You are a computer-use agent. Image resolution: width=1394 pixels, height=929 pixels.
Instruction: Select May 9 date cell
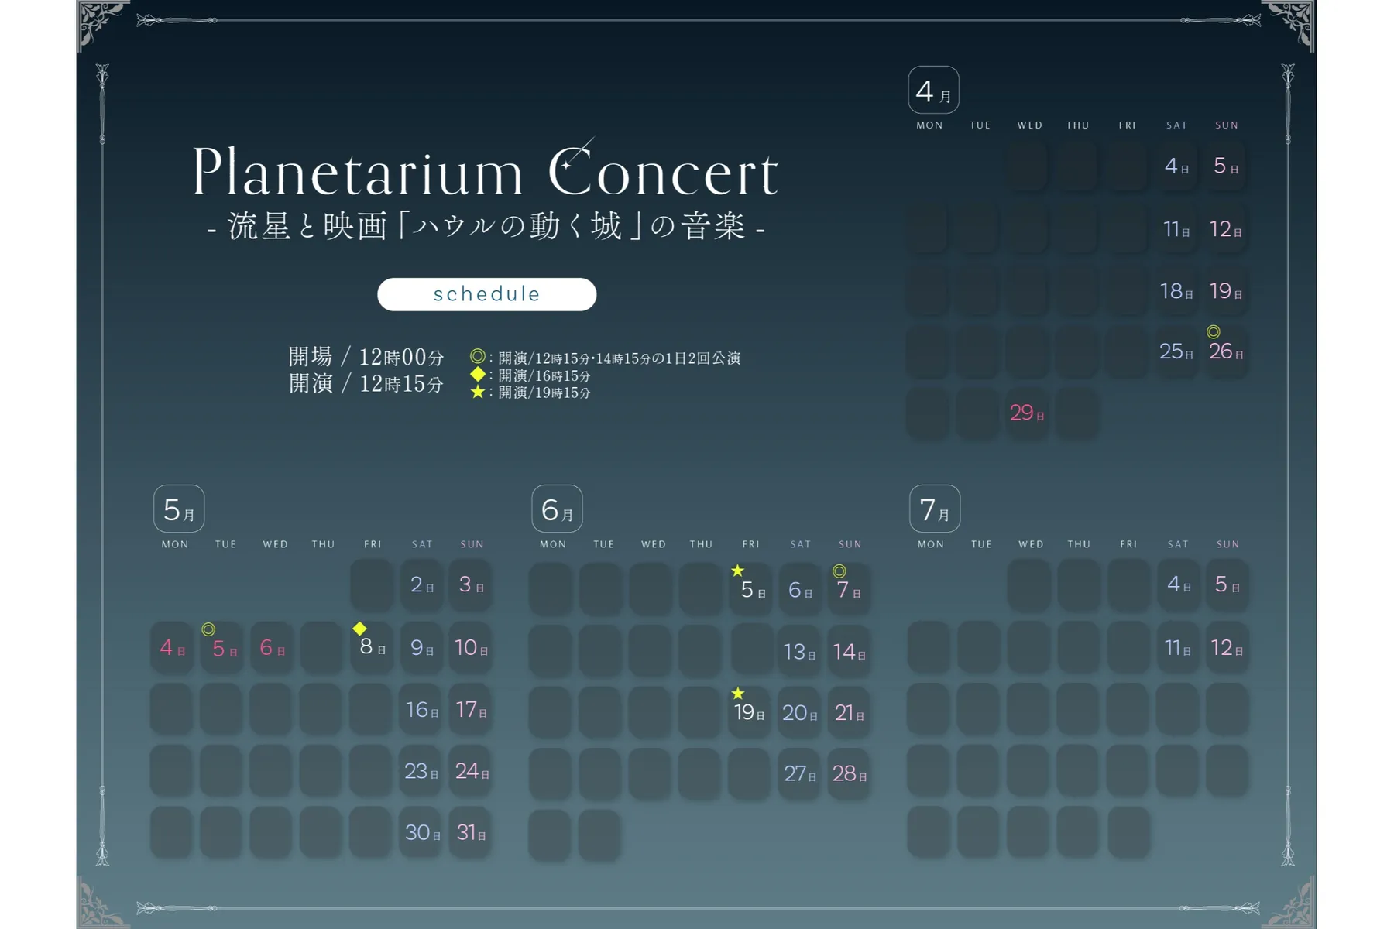click(x=421, y=647)
